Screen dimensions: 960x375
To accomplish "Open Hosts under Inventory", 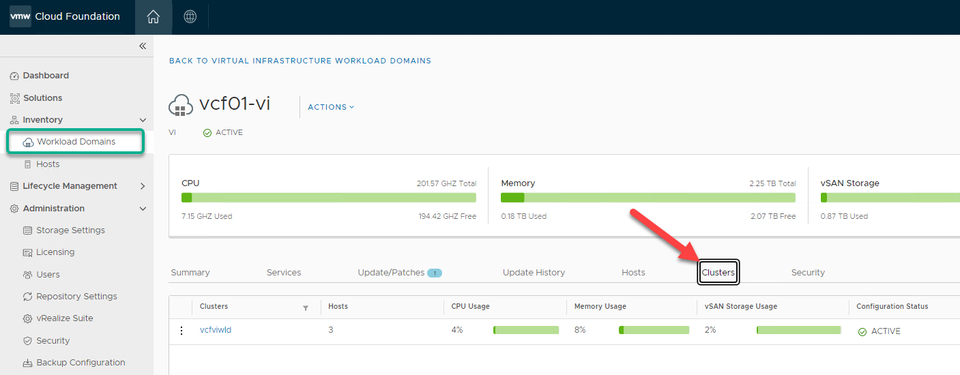I will (48, 164).
